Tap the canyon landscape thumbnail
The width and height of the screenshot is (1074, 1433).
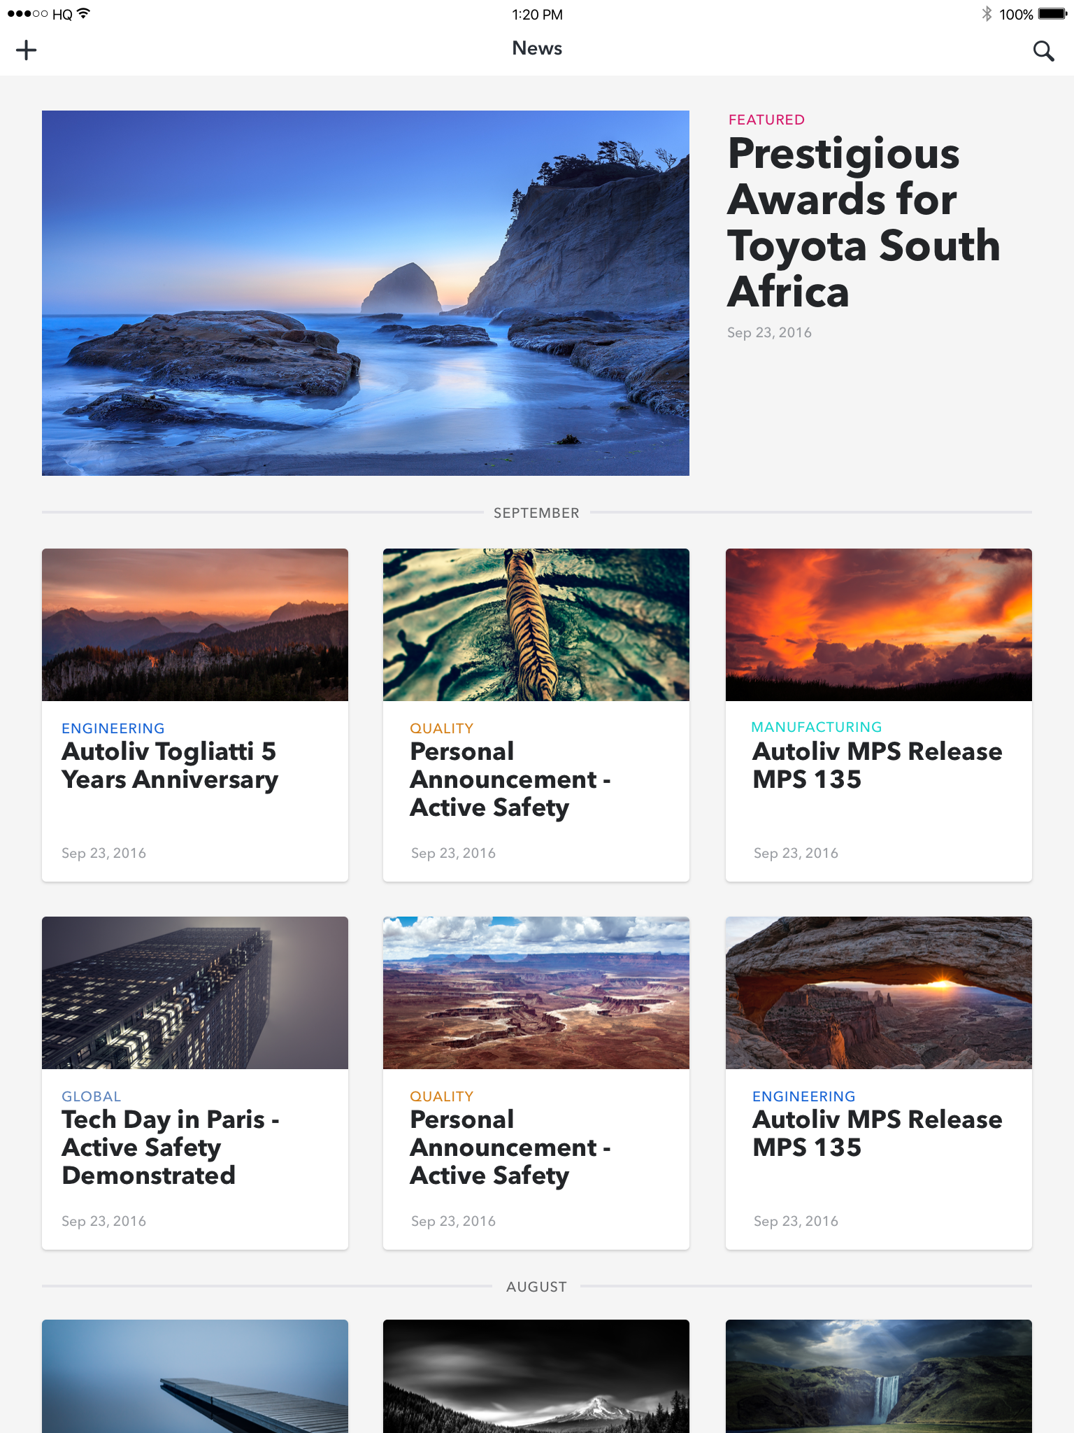coord(536,992)
